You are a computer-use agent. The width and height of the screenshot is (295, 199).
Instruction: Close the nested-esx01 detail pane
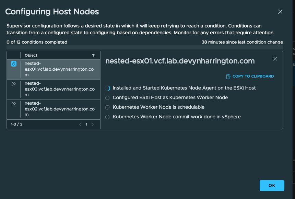coord(275,59)
